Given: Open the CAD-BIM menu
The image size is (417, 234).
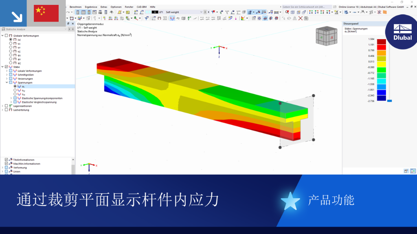Looking at the screenshot, I should pos(141,7).
